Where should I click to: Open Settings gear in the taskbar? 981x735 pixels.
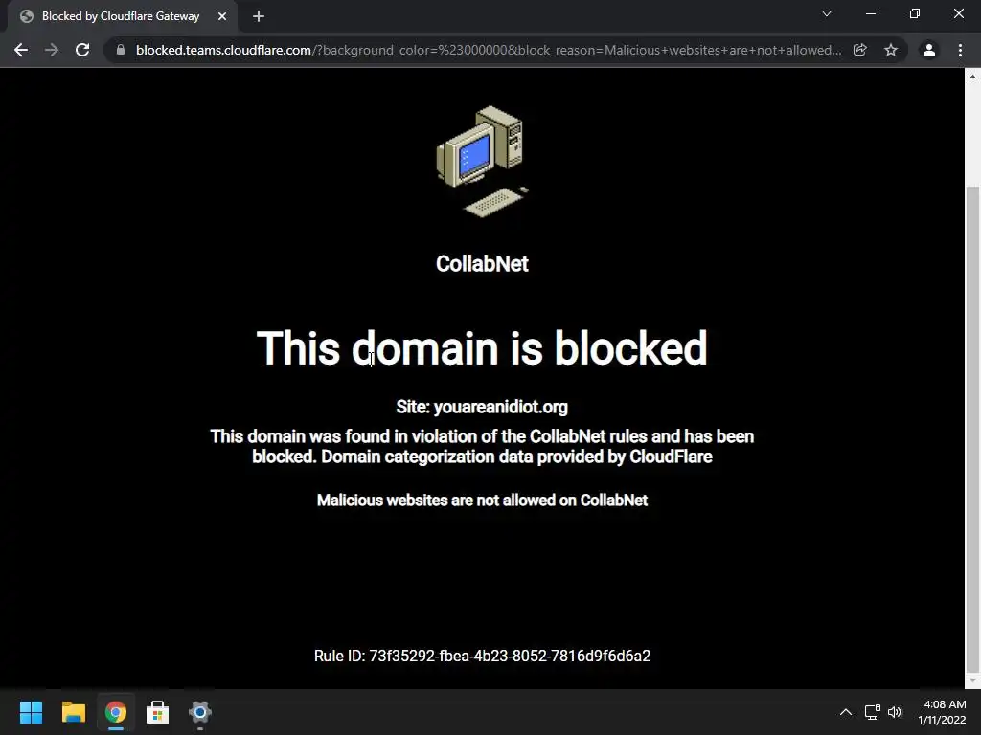tap(200, 712)
